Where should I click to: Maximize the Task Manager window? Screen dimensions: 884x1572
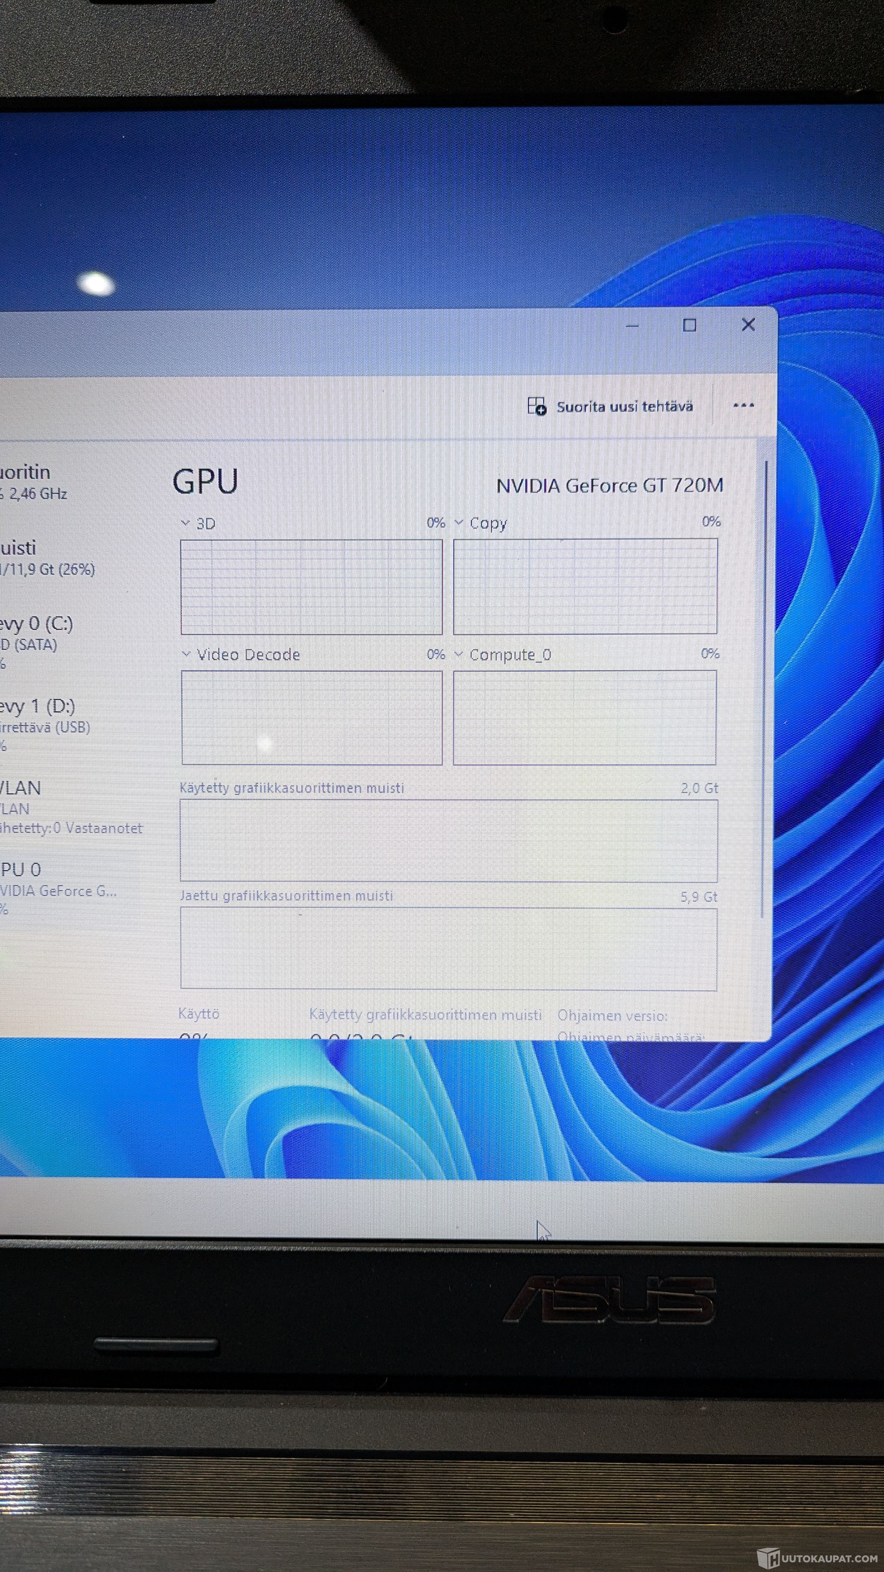[689, 326]
